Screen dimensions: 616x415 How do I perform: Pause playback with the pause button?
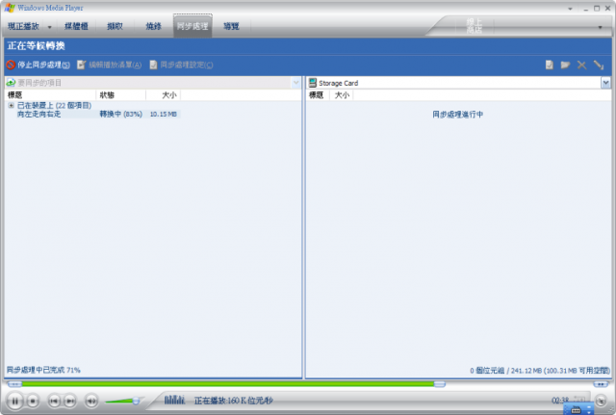point(15,401)
